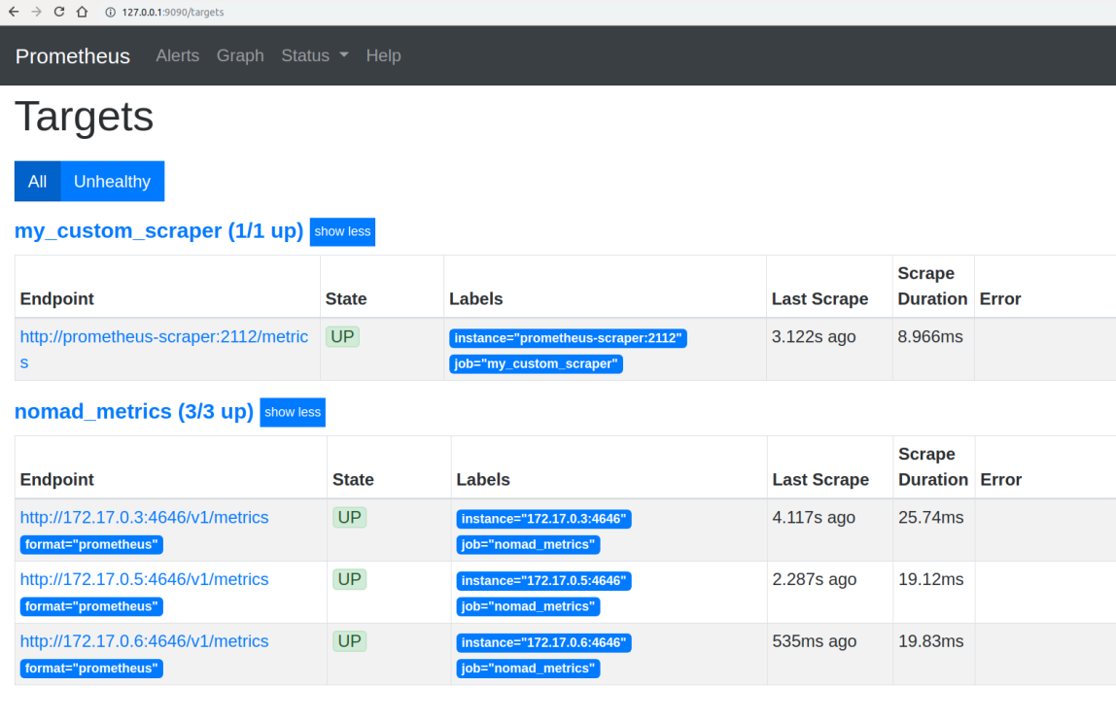The width and height of the screenshot is (1116, 721).
Task: Open the browser home icon
Action: [x=82, y=12]
